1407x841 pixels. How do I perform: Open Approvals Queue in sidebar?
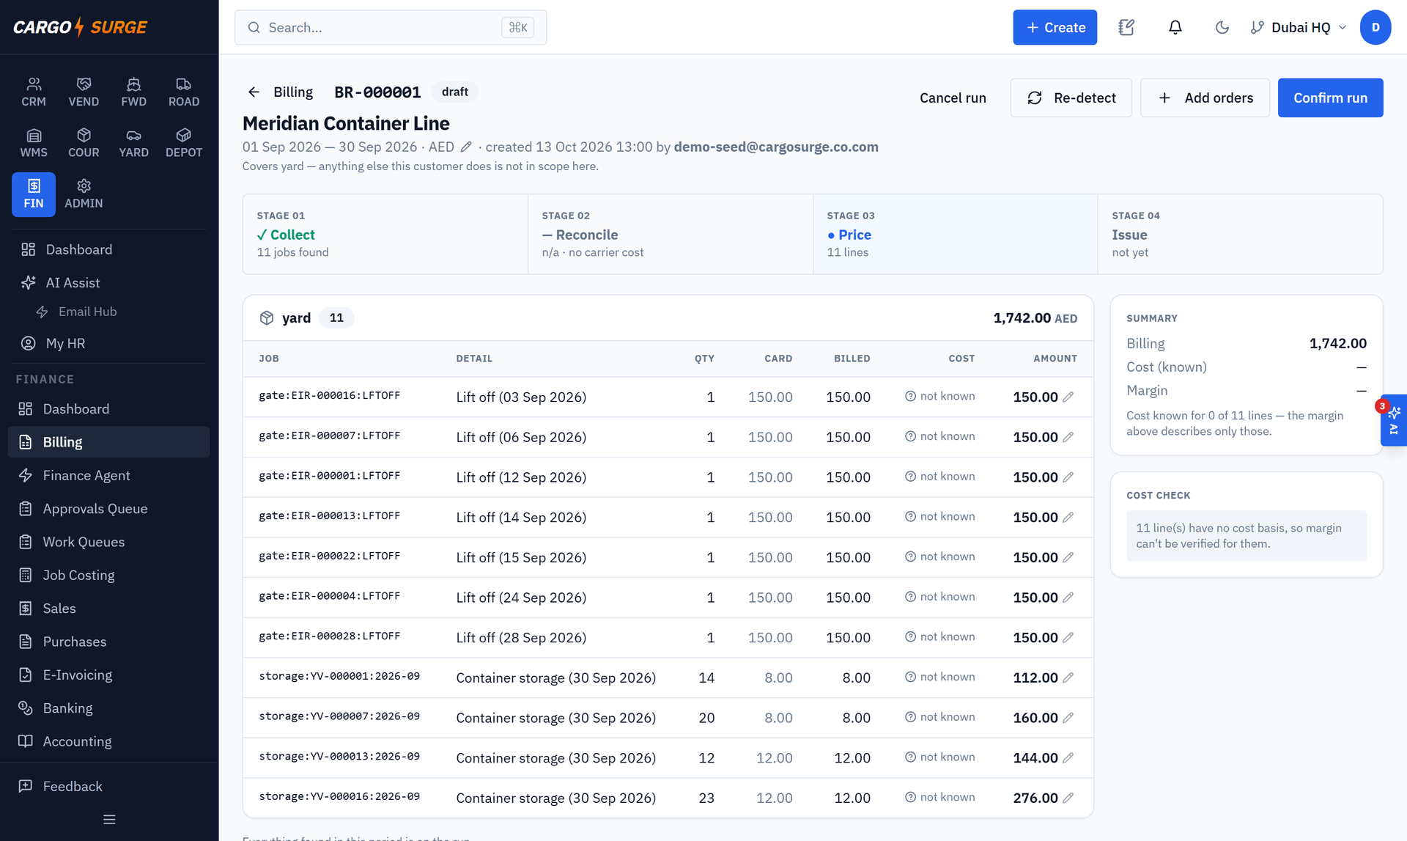109,509
